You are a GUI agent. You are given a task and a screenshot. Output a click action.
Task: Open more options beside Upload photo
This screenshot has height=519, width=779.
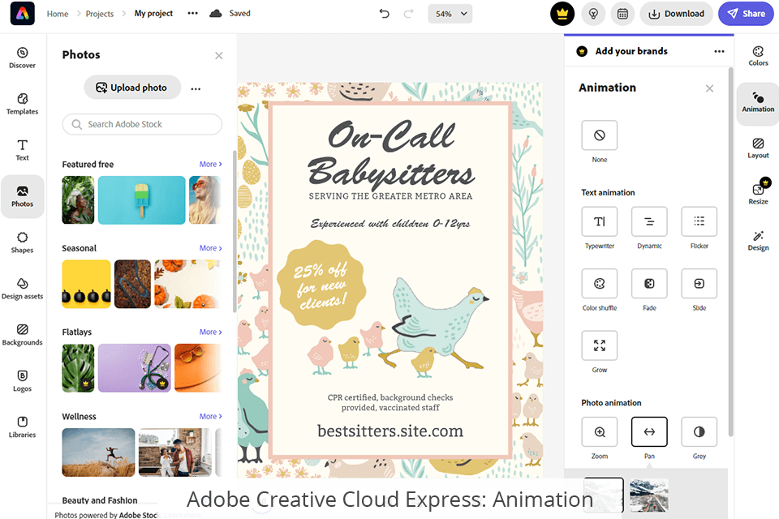[196, 89]
